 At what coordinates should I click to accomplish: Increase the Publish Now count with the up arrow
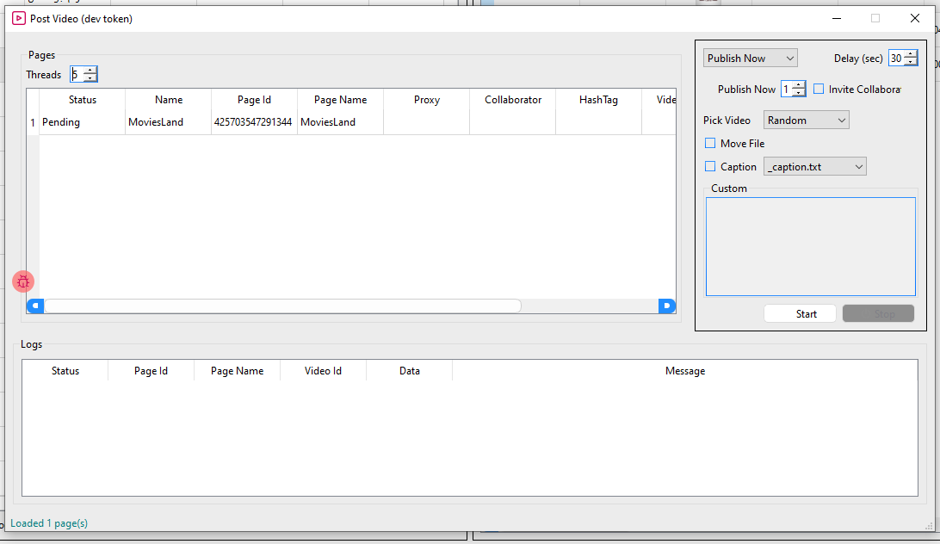[799, 85]
